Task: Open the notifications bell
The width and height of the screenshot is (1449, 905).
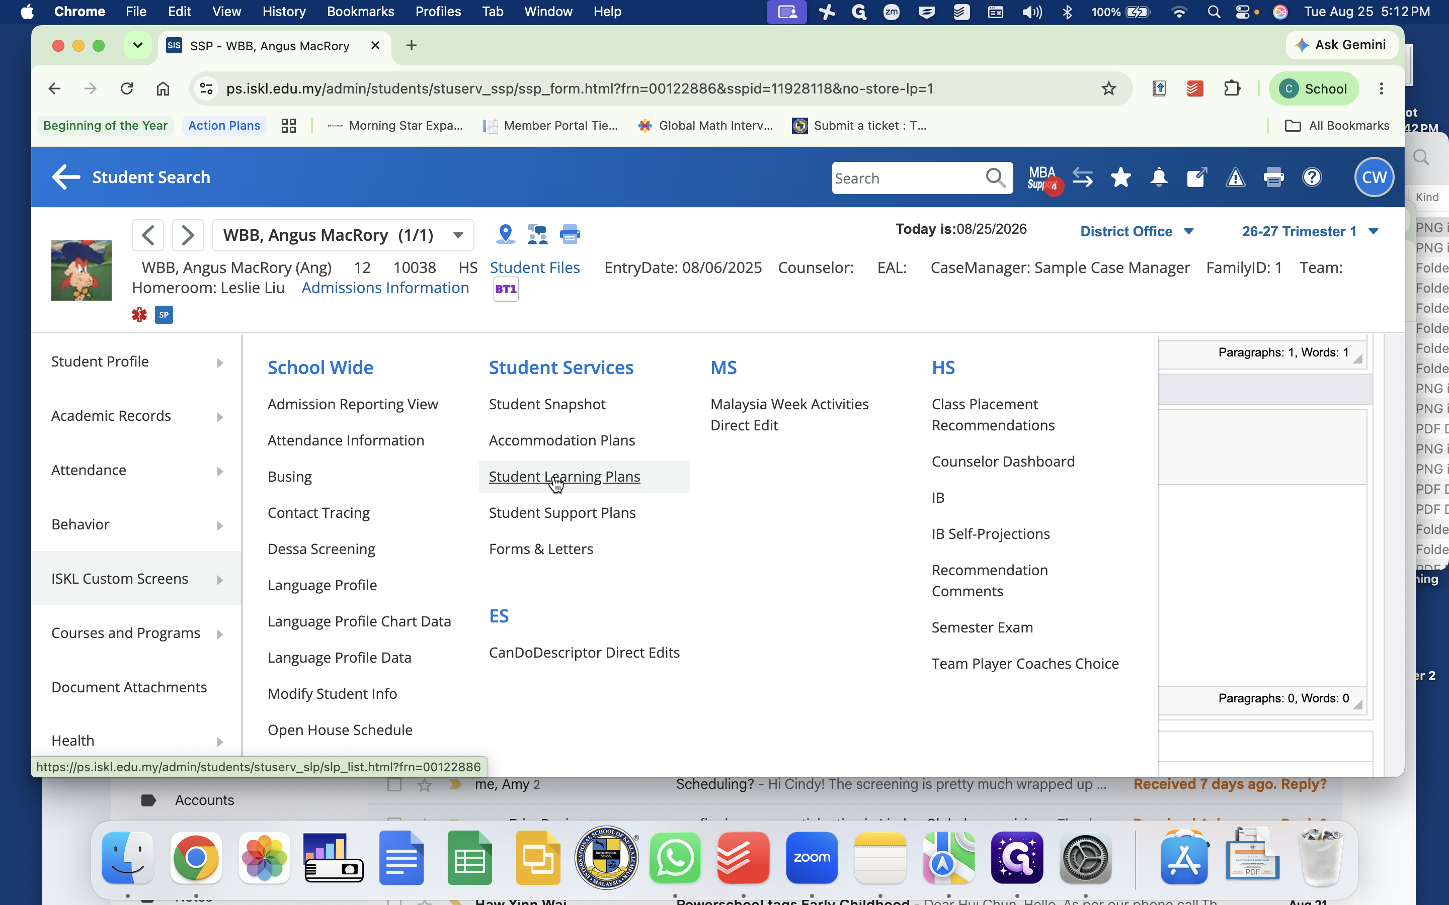Action: click(1159, 178)
